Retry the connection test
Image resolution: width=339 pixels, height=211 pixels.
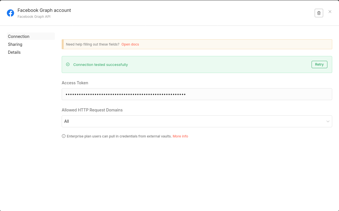(x=319, y=64)
